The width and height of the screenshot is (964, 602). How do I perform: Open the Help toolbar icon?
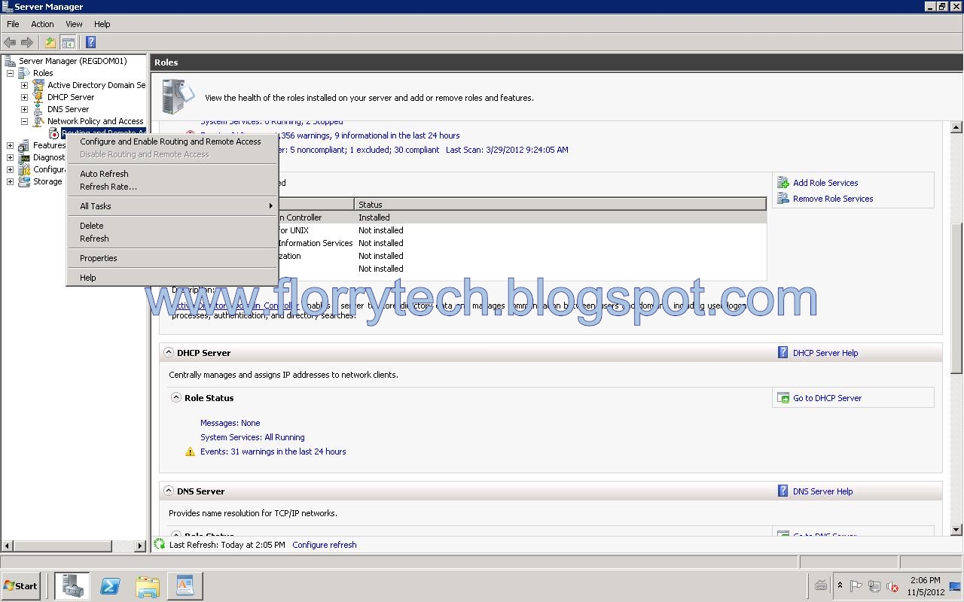(90, 43)
